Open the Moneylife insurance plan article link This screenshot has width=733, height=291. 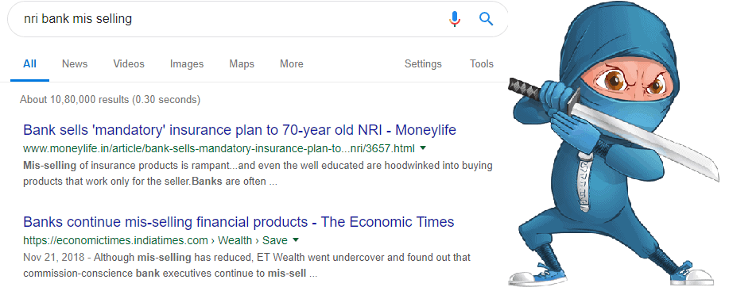pos(239,130)
